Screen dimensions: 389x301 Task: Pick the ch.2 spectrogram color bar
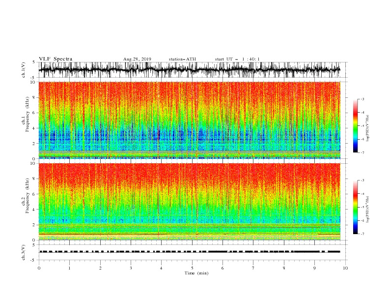coord(355,207)
